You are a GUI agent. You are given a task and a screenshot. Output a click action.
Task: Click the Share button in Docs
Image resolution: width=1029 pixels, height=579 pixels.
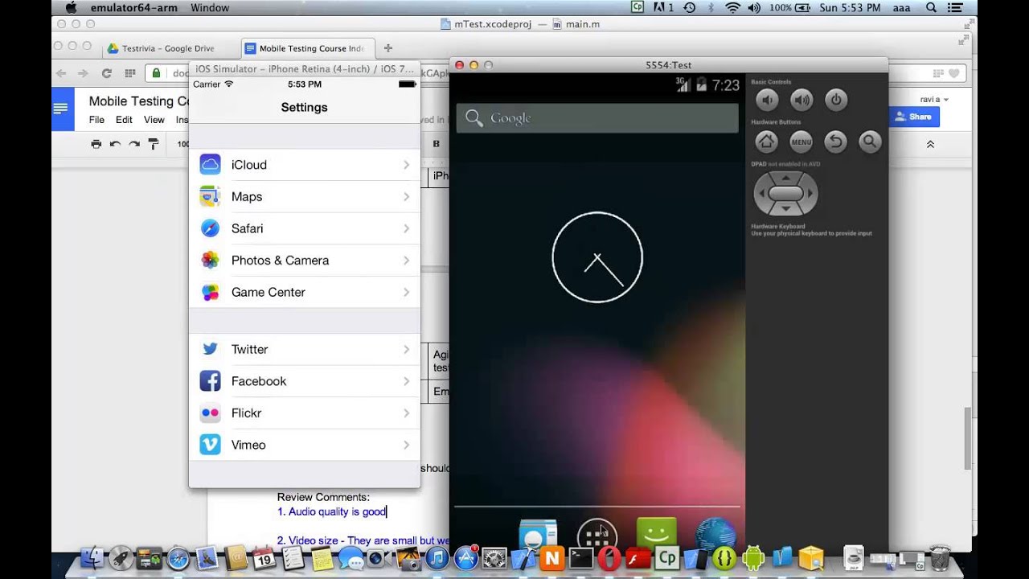[x=914, y=117]
